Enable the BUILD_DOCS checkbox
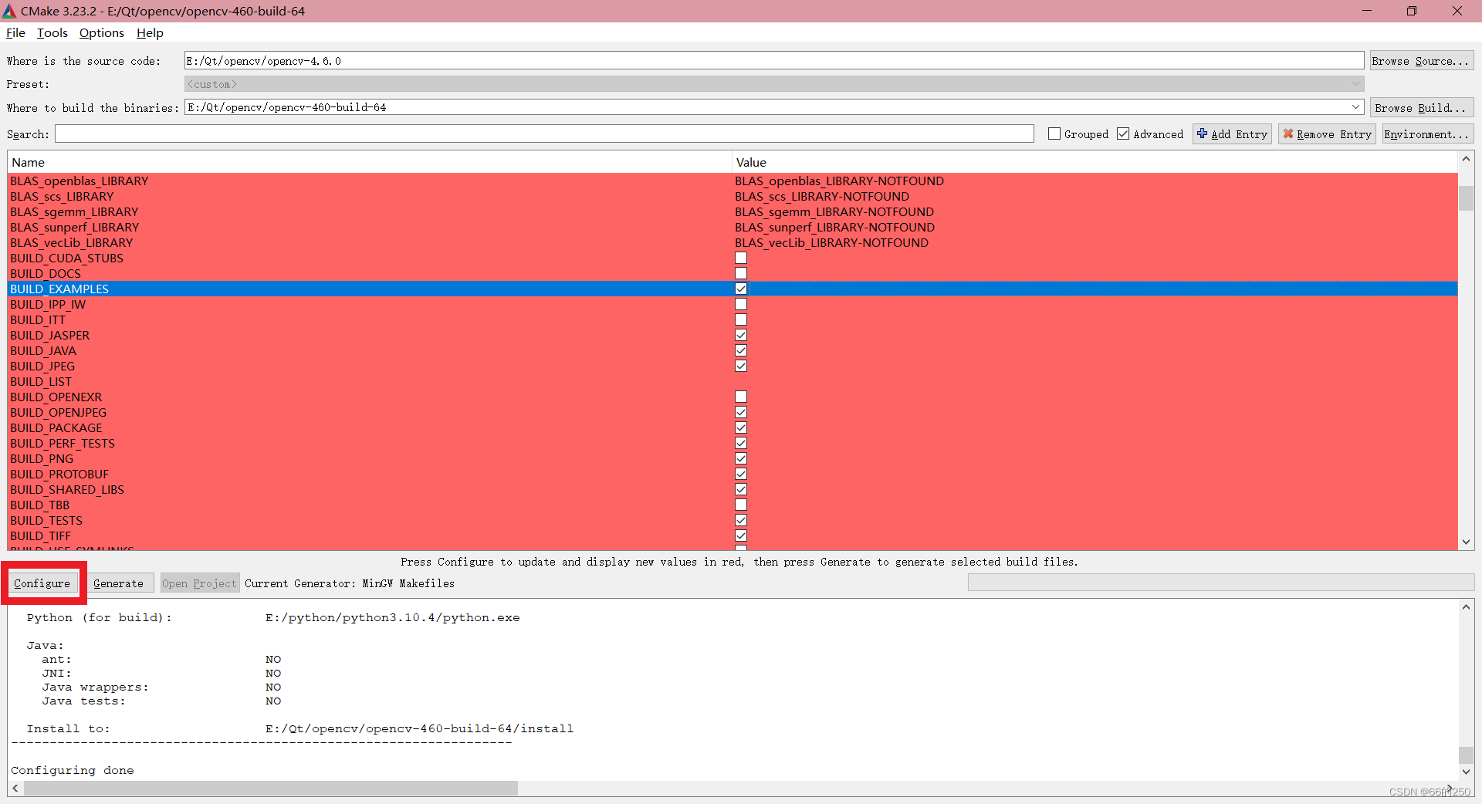 [x=741, y=273]
